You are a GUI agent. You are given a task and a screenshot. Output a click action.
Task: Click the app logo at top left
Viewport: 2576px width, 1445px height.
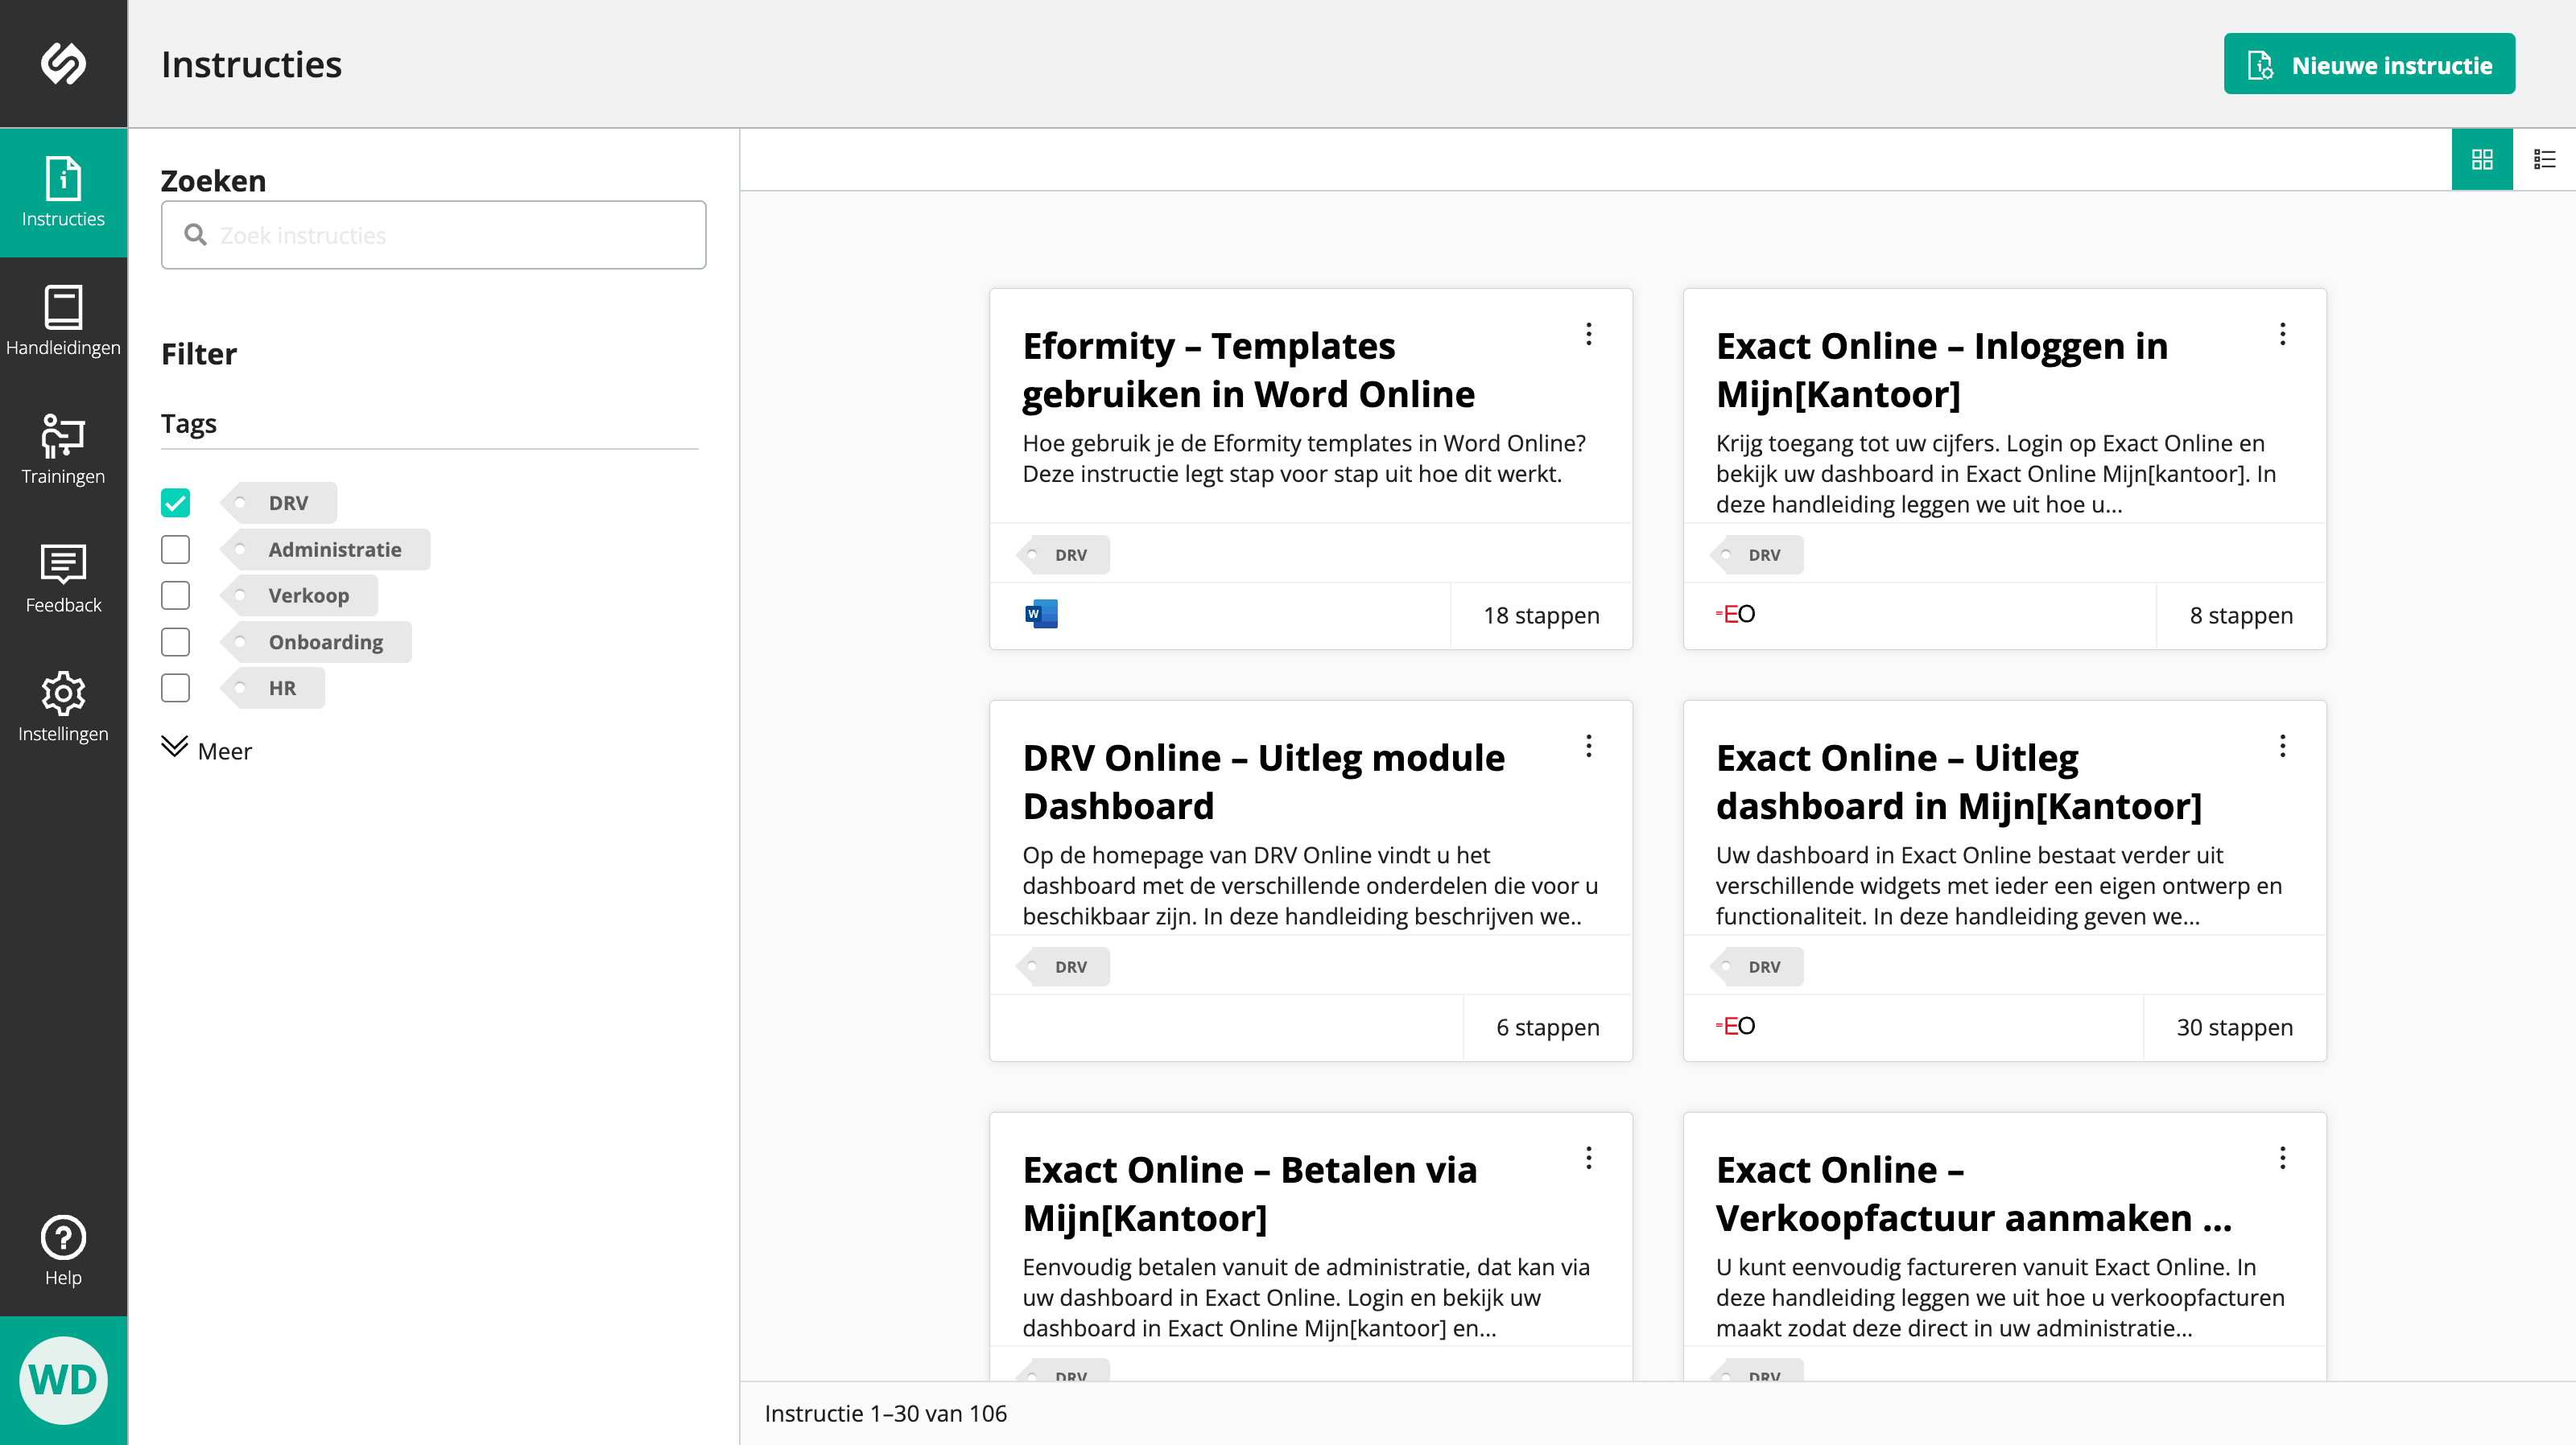click(x=63, y=64)
